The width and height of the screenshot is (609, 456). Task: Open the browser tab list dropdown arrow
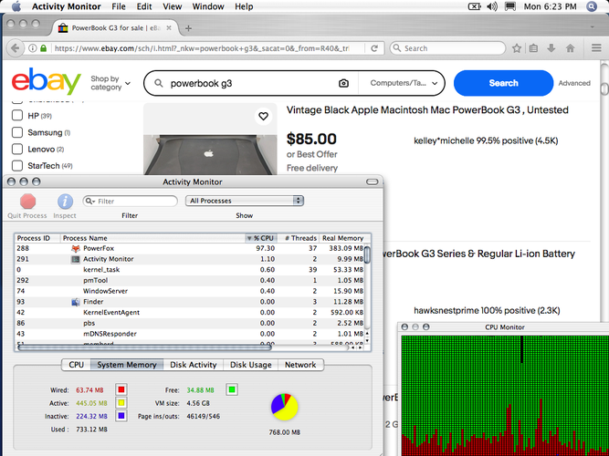pos(593,26)
